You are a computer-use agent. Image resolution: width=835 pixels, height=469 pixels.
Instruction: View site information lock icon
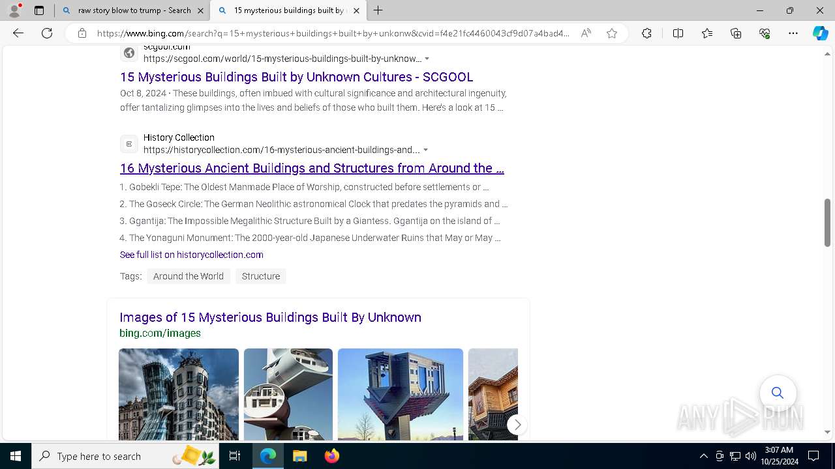[x=82, y=33]
